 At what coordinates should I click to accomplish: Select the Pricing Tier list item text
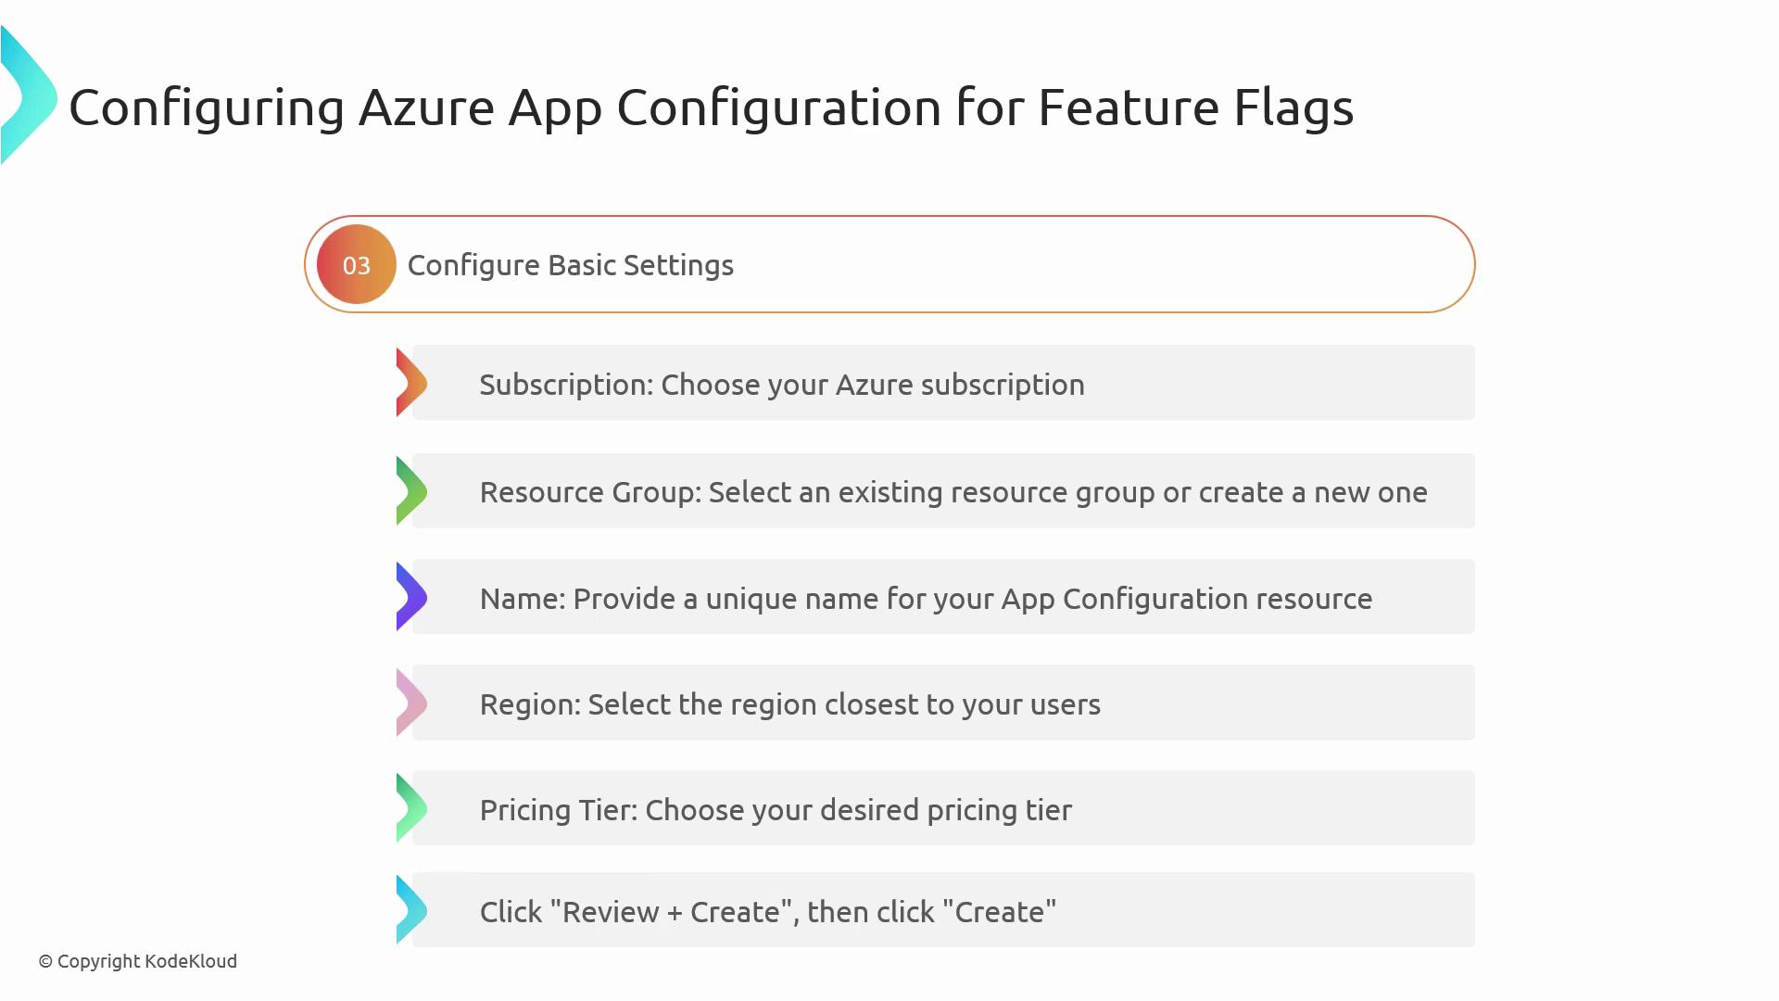(775, 810)
